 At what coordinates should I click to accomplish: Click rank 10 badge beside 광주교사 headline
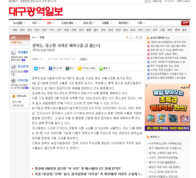(148, 78)
